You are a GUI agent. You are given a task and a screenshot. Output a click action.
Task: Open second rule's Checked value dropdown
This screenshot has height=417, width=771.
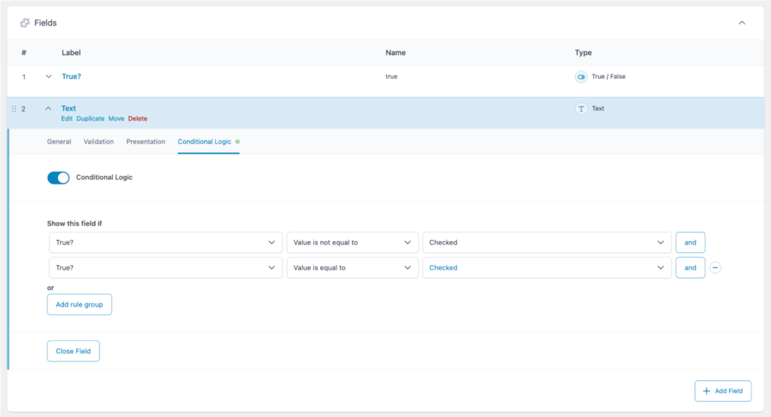coord(547,268)
